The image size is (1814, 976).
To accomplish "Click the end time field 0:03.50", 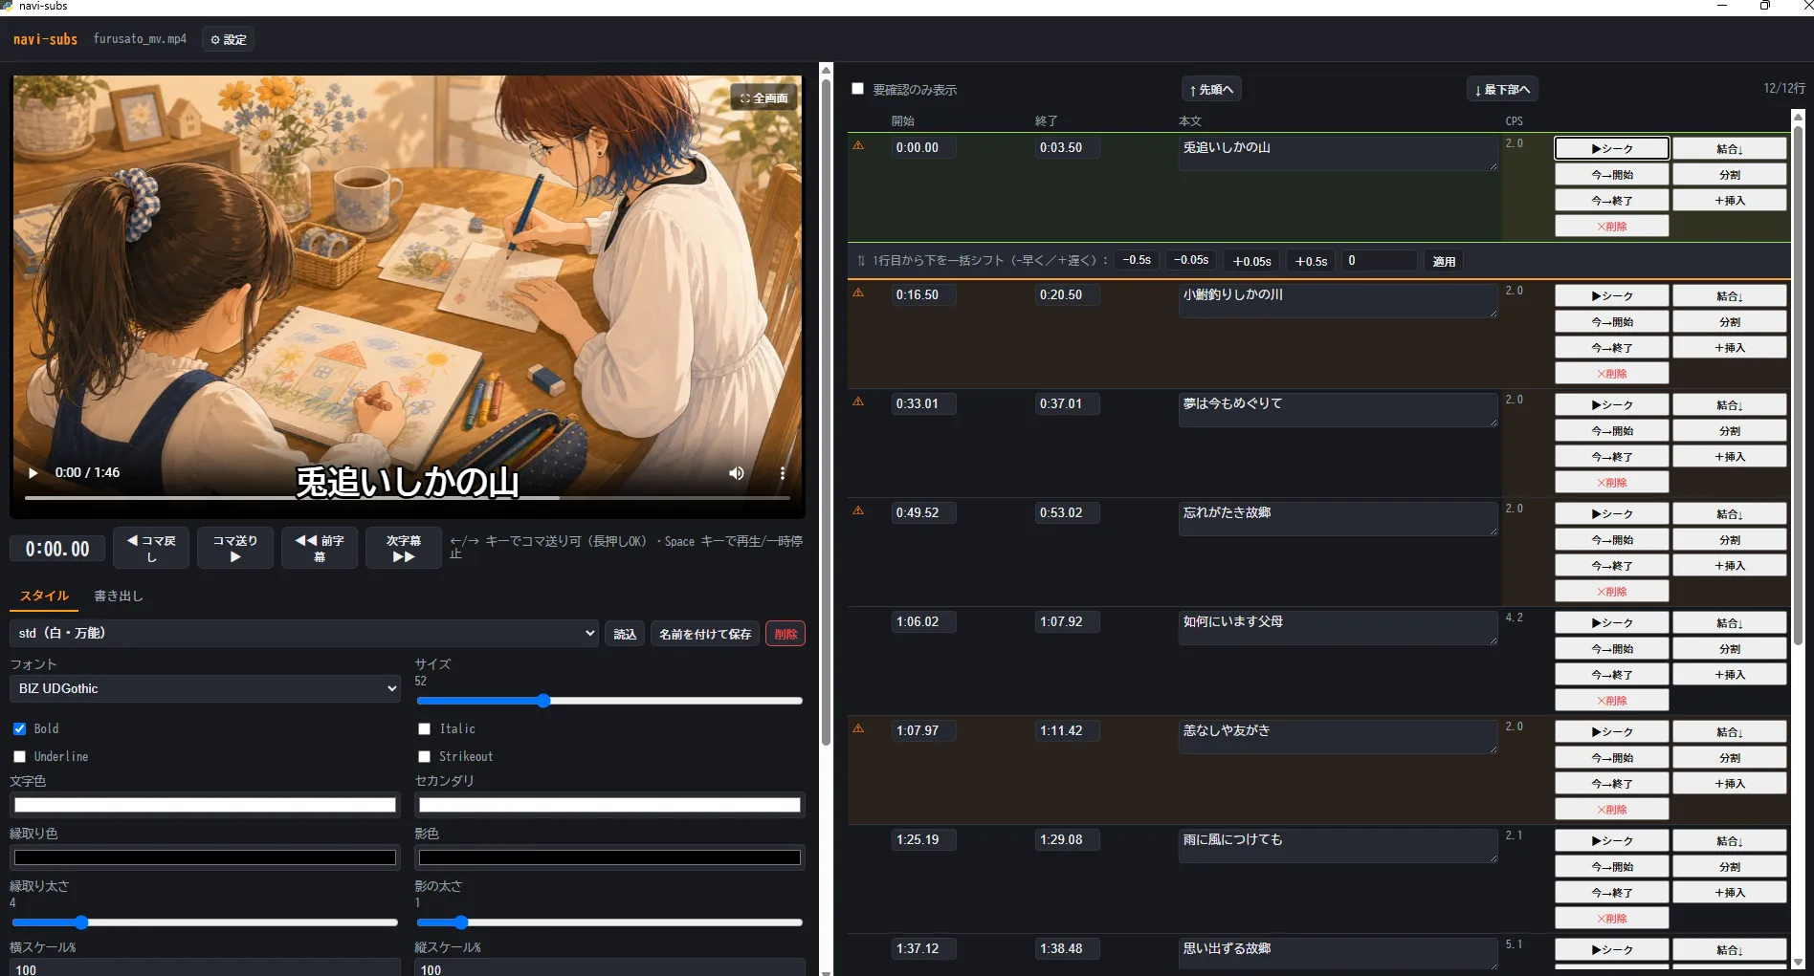I will (1068, 148).
